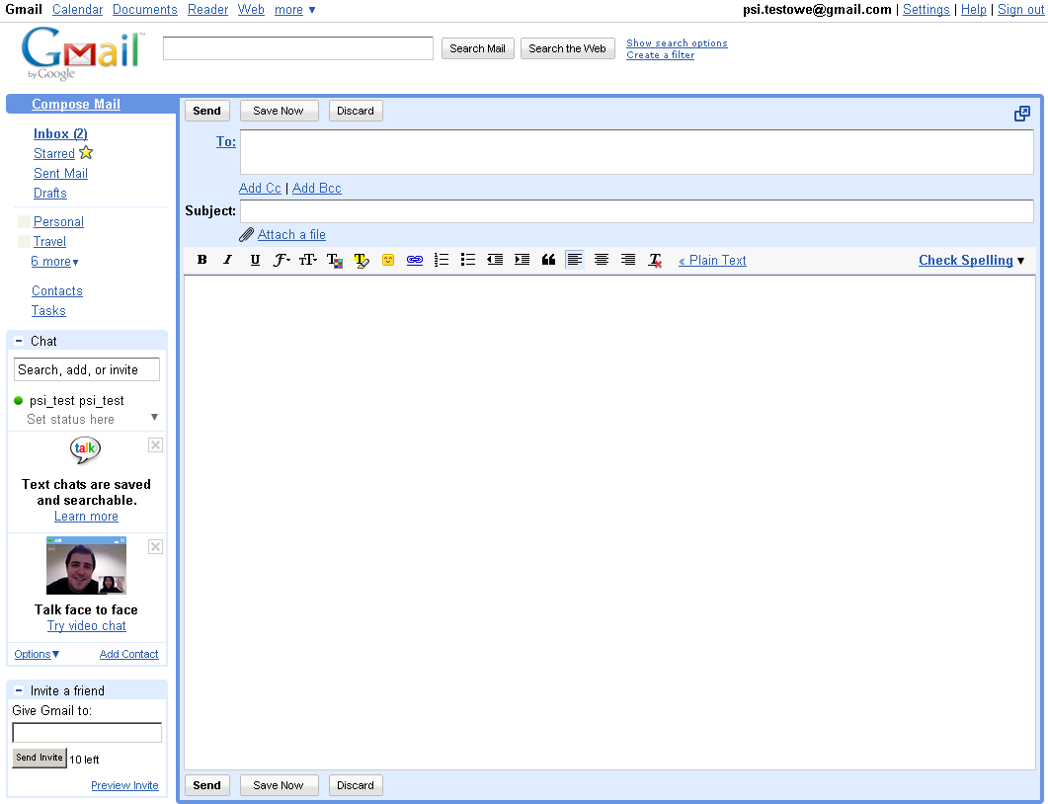Go to Inbox (2)
Image resolution: width=1048 pixels, height=804 pixels.
[x=61, y=133]
